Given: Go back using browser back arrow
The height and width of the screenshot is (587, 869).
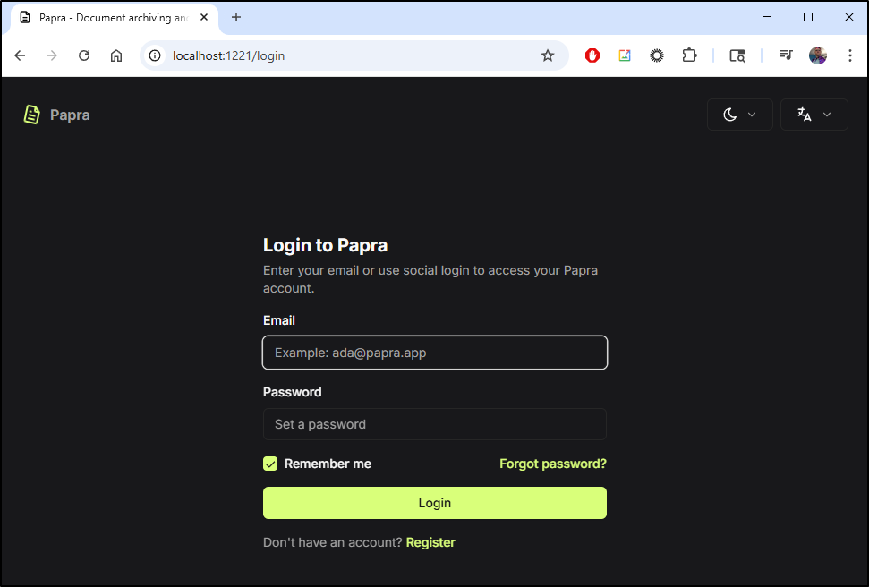Looking at the screenshot, I should coord(20,55).
